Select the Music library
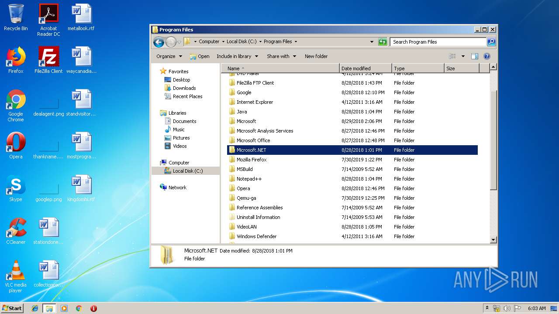This screenshot has width=559, height=314. tap(175, 130)
